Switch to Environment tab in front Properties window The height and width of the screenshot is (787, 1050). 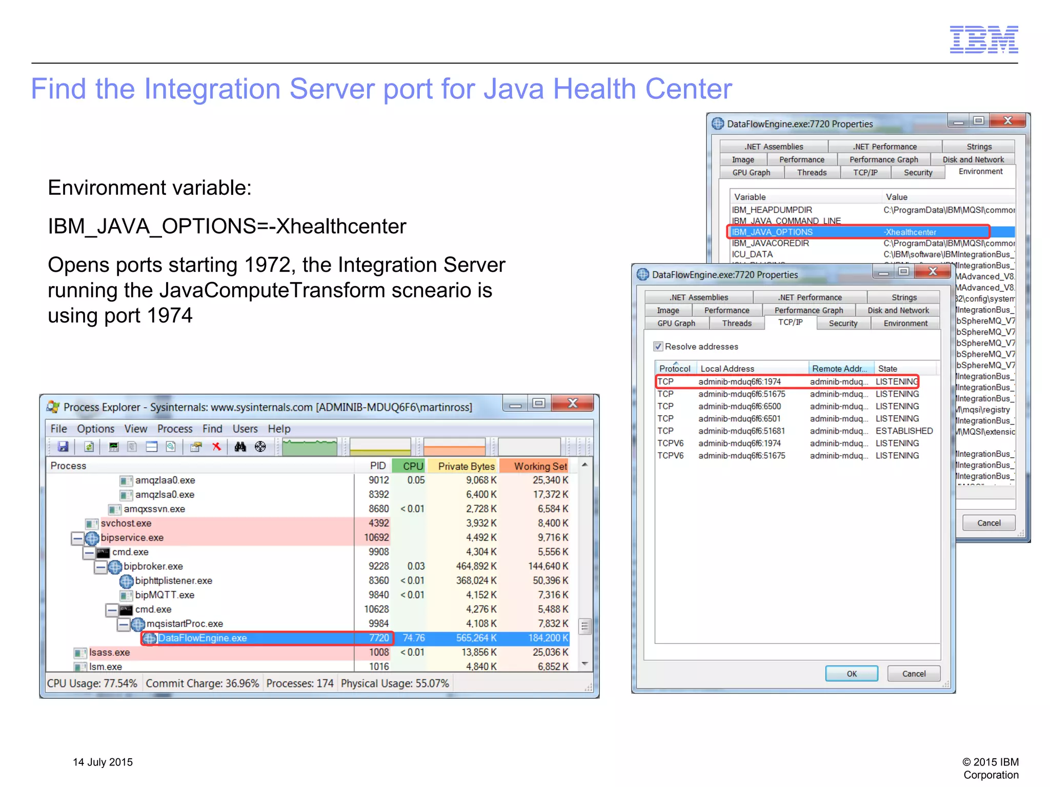tap(905, 323)
